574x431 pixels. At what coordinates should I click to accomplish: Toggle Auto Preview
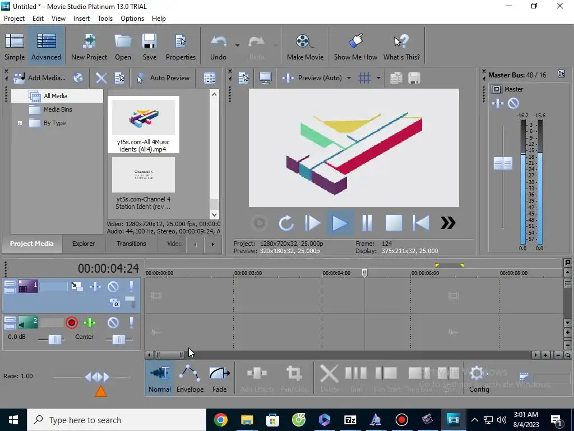tap(163, 77)
